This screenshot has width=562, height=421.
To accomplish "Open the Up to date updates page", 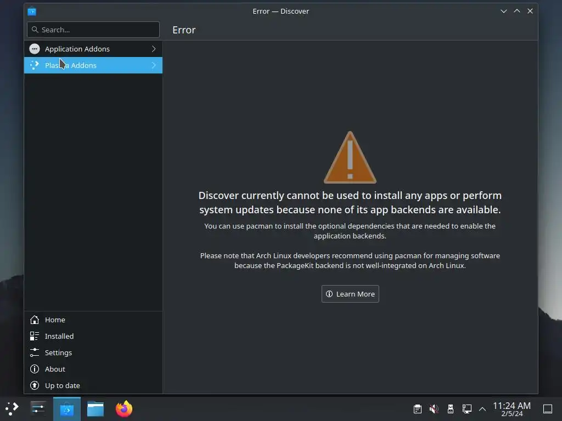I will click(x=93, y=385).
